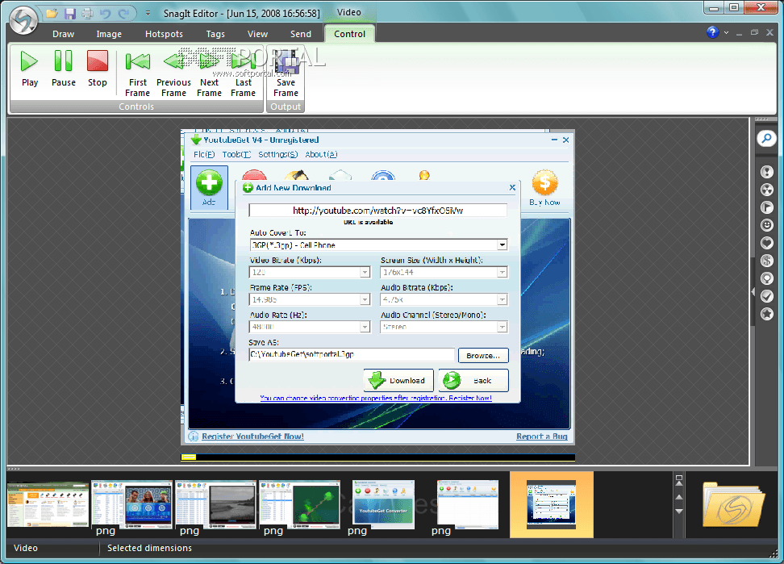Viewport: 784px width, 564px height.
Task: Click the tray scroll up arrow
Action: pyautogui.click(x=679, y=497)
